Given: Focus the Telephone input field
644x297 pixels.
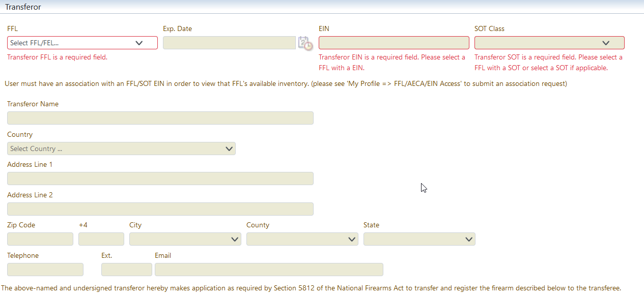Looking at the screenshot, I should pyautogui.click(x=45, y=270).
